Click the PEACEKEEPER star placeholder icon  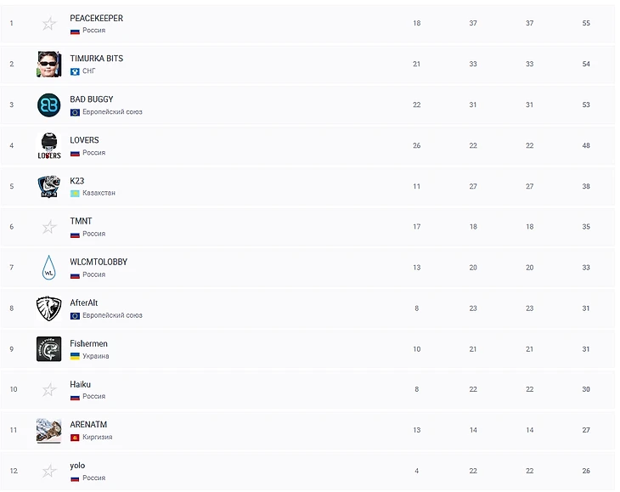[49, 24]
